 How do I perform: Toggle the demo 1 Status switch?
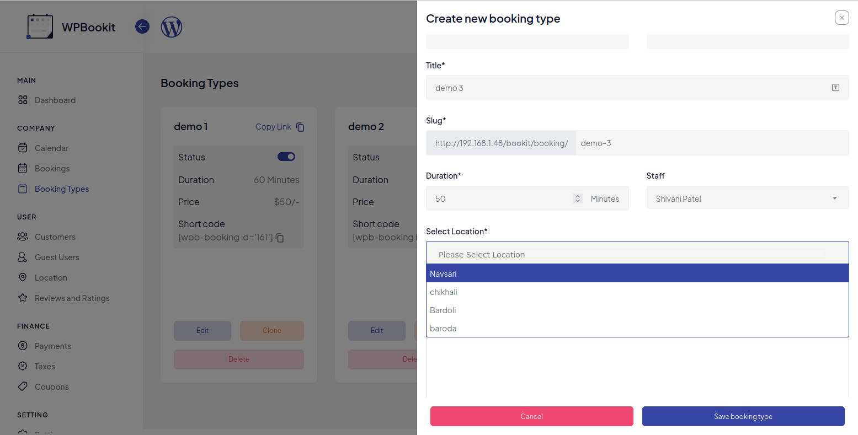click(x=286, y=157)
